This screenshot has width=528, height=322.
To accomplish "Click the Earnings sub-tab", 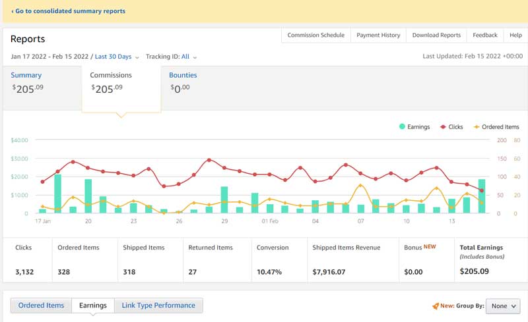I will 93,305.
